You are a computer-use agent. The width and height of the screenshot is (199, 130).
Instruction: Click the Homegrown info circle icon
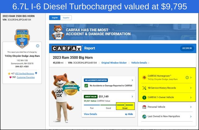tap(187, 78)
